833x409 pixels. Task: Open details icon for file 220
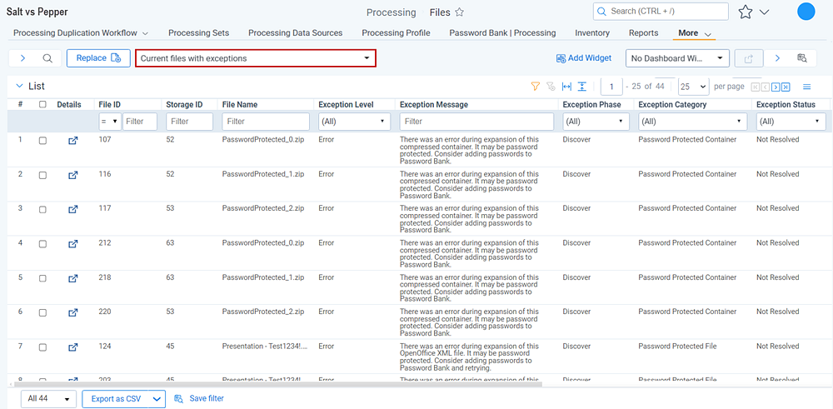click(x=73, y=313)
